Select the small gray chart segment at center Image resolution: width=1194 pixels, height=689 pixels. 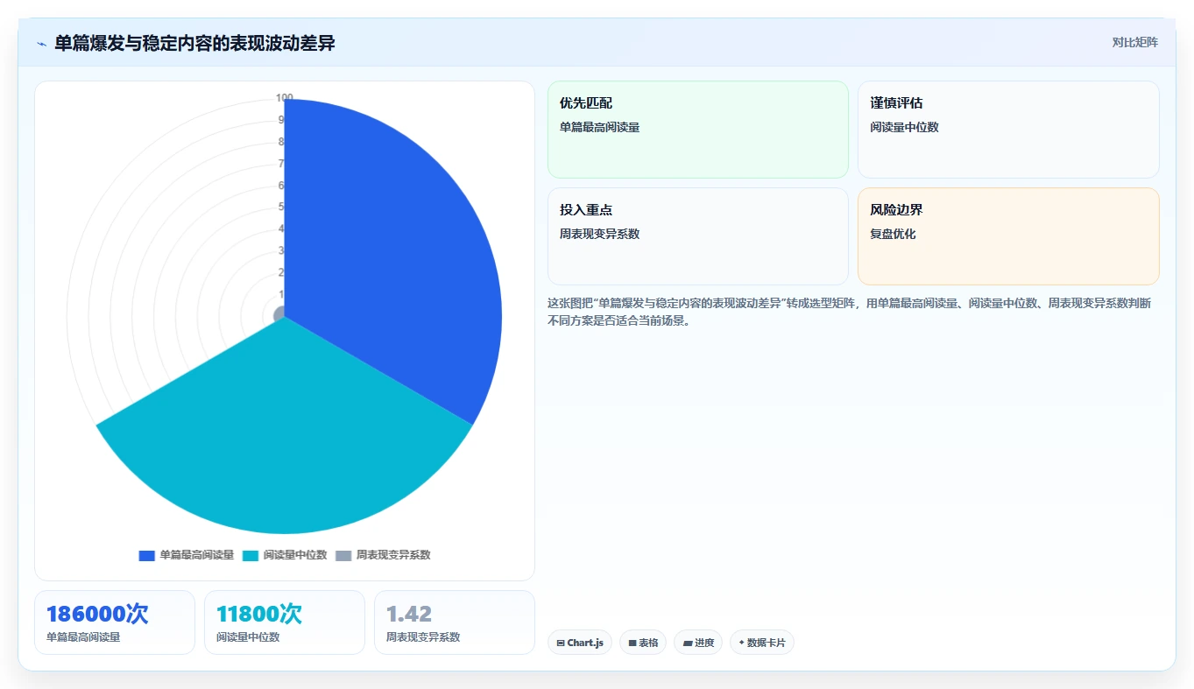(279, 314)
